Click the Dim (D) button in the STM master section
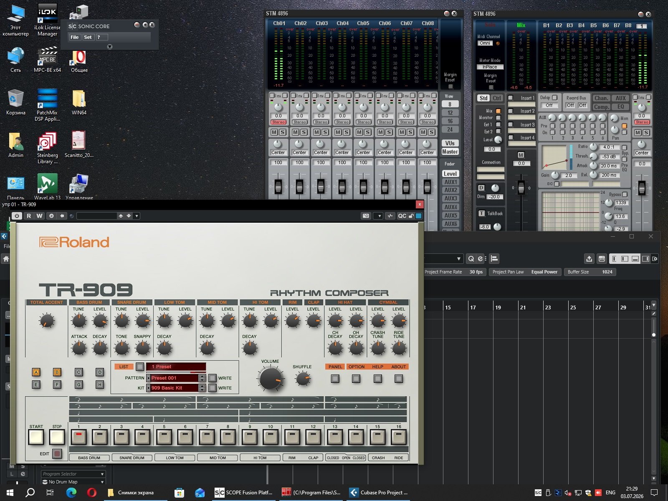This screenshot has height=501, width=668. (481, 188)
